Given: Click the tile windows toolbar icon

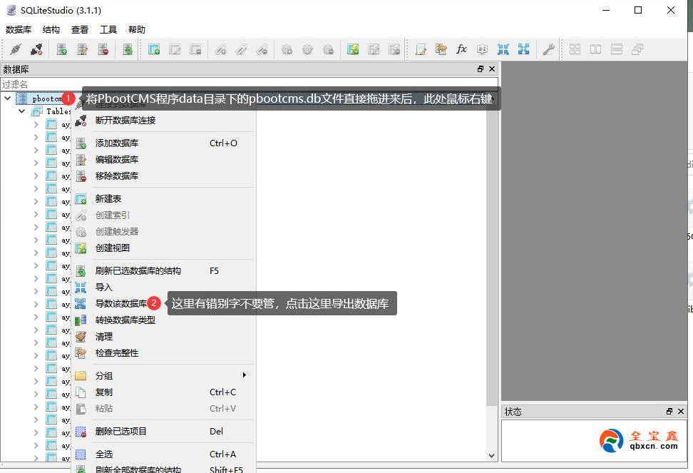Looking at the screenshot, I should (575, 49).
